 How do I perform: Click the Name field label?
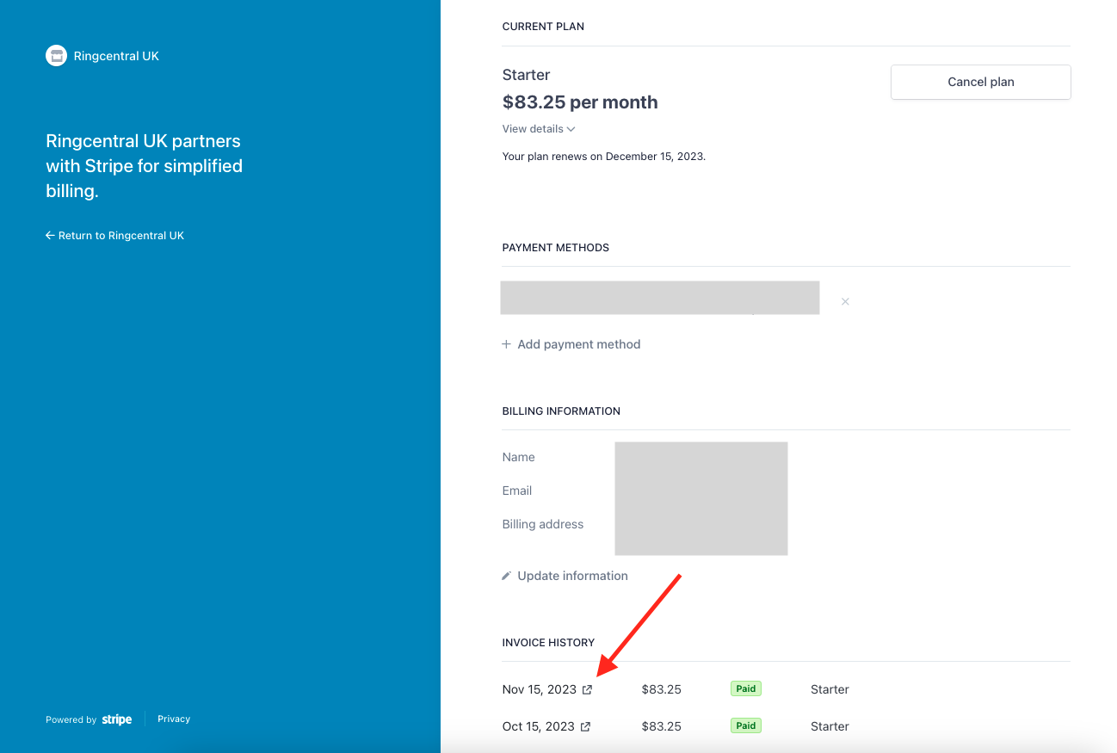(x=519, y=457)
